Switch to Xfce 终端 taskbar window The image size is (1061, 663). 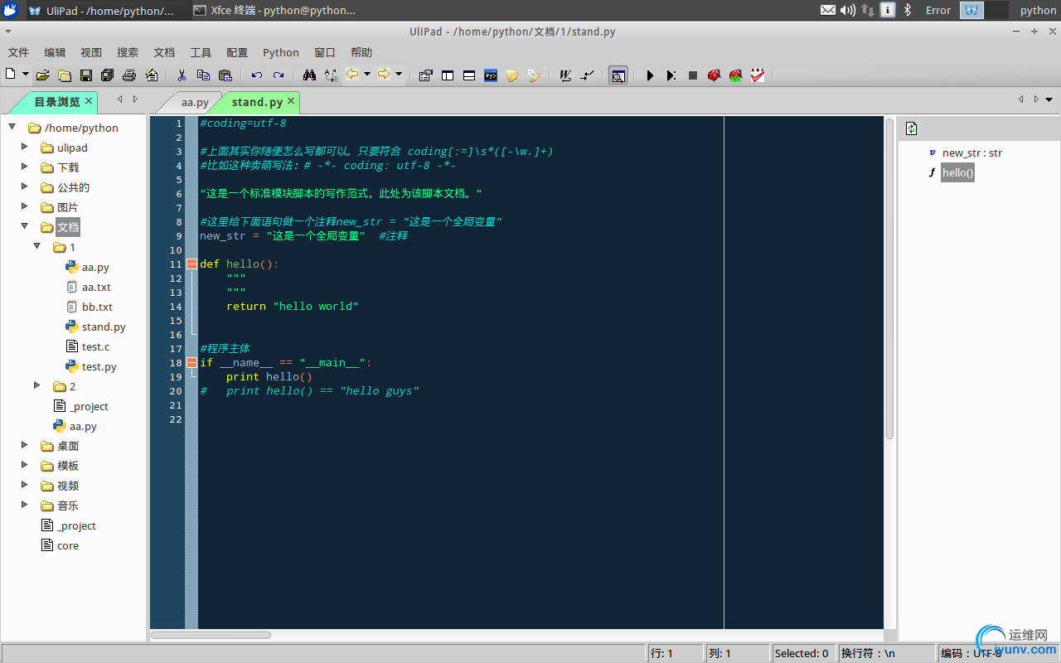click(x=274, y=10)
